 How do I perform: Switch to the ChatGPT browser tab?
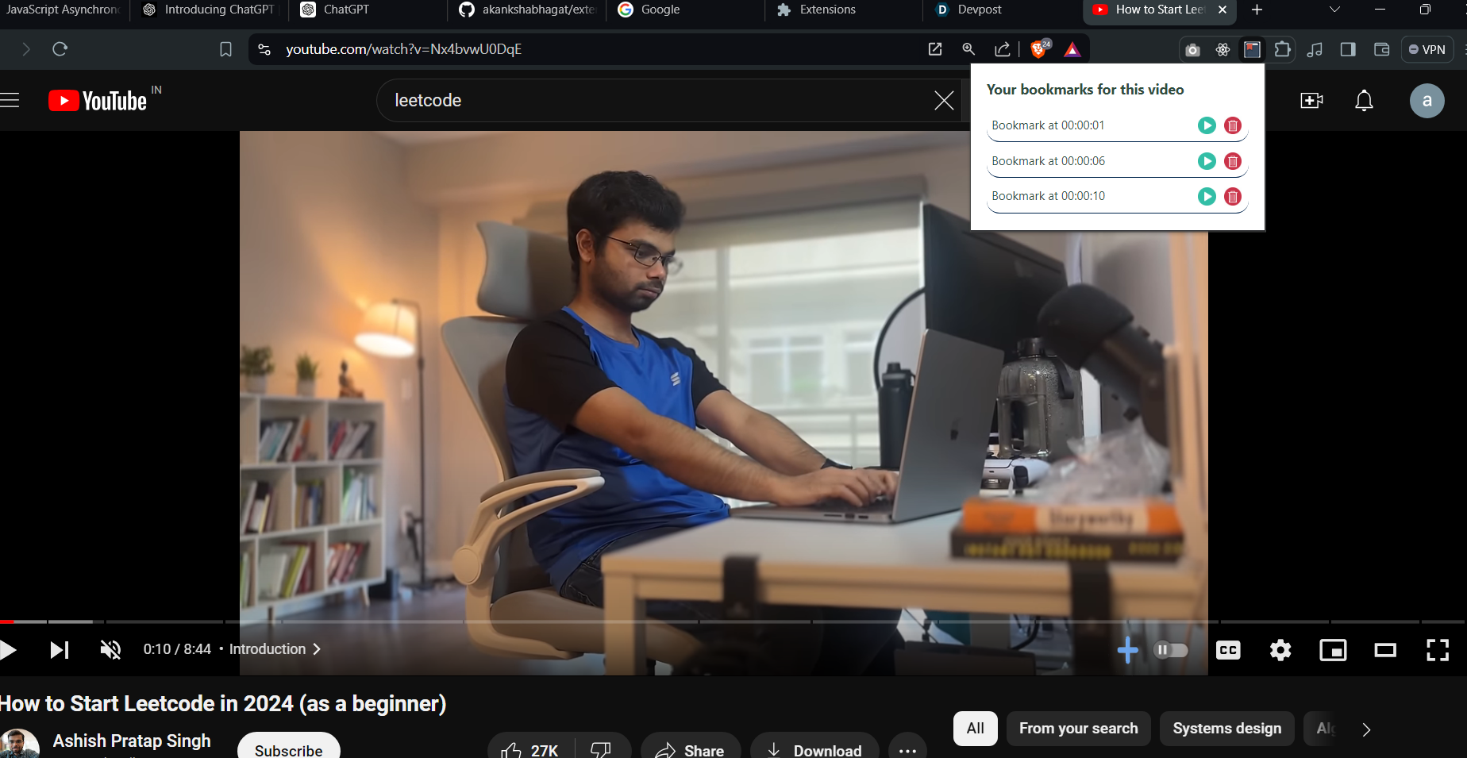369,10
